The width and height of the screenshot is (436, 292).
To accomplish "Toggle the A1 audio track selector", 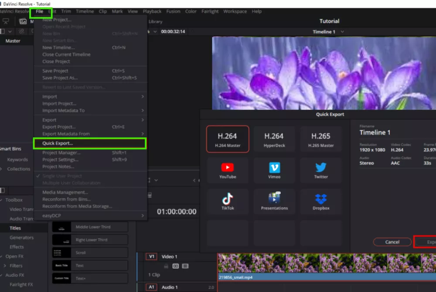I will [x=151, y=287].
